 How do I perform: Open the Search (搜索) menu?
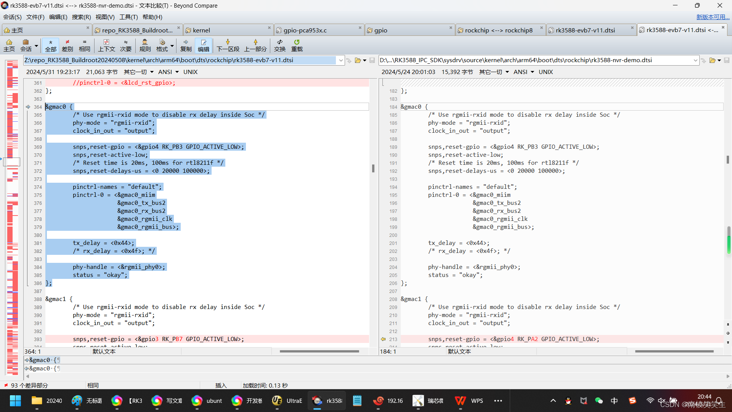pyautogui.click(x=81, y=17)
